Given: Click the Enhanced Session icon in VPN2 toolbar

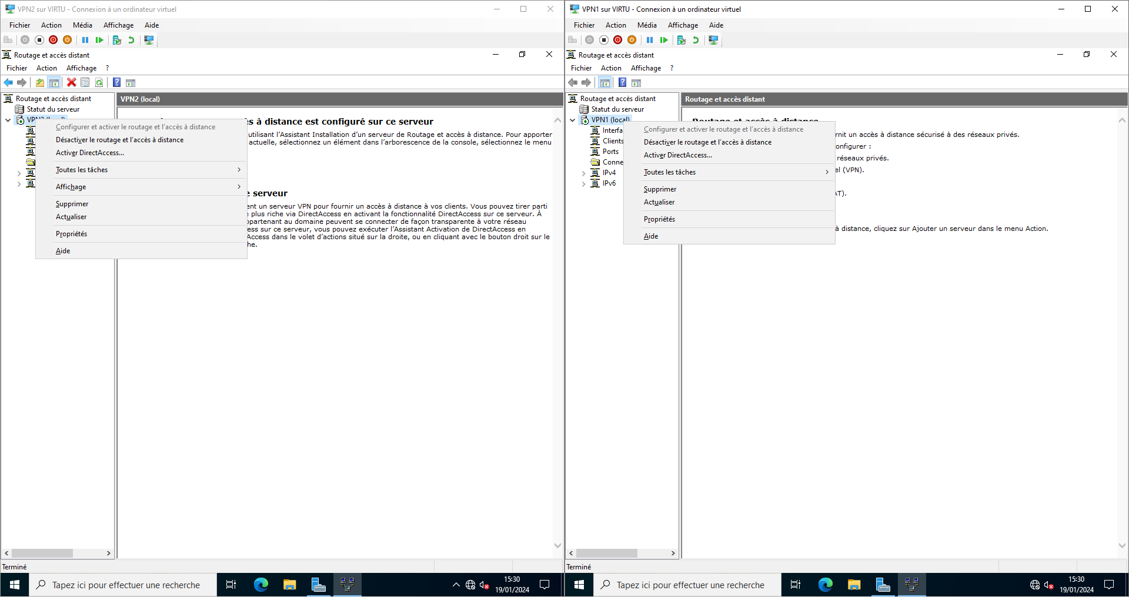Looking at the screenshot, I should [x=149, y=40].
